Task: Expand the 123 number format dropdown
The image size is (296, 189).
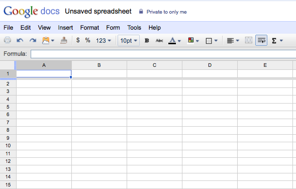Action: click(104, 40)
